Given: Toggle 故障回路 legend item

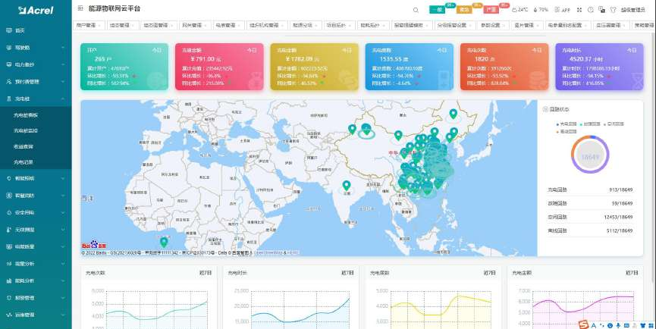Looking at the screenshot, I should (x=590, y=124).
